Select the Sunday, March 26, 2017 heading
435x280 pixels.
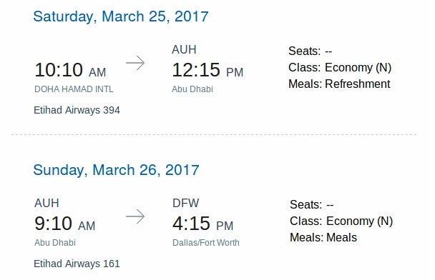pos(116,170)
